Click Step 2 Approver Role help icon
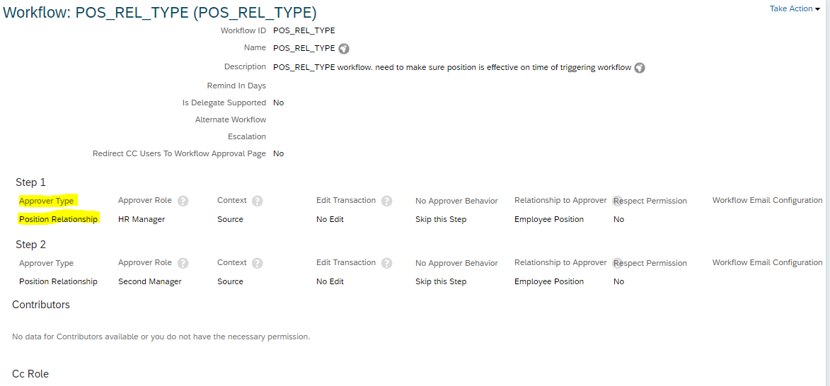This screenshot has height=386, width=830. pyautogui.click(x=183, y=263)
